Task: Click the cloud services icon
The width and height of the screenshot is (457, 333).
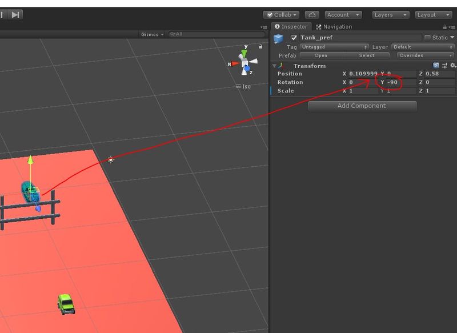Action: (x=312, y=15)
